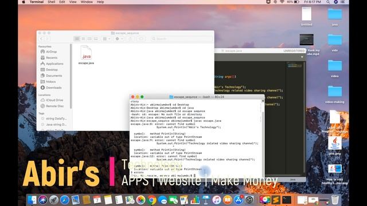Click Sublime Text minimap
The height and width of the screenshot is (206, 367).
click(294, 65)
